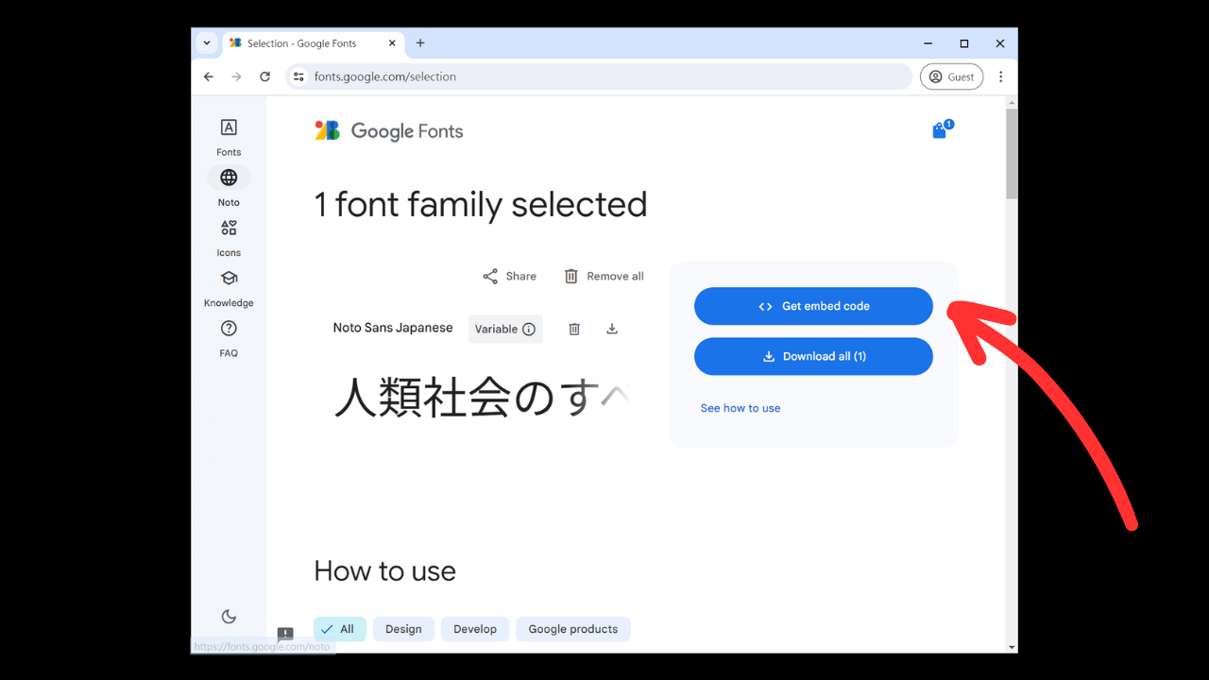
Task: Select the Google products filter
Action: (x=572, y=629)
